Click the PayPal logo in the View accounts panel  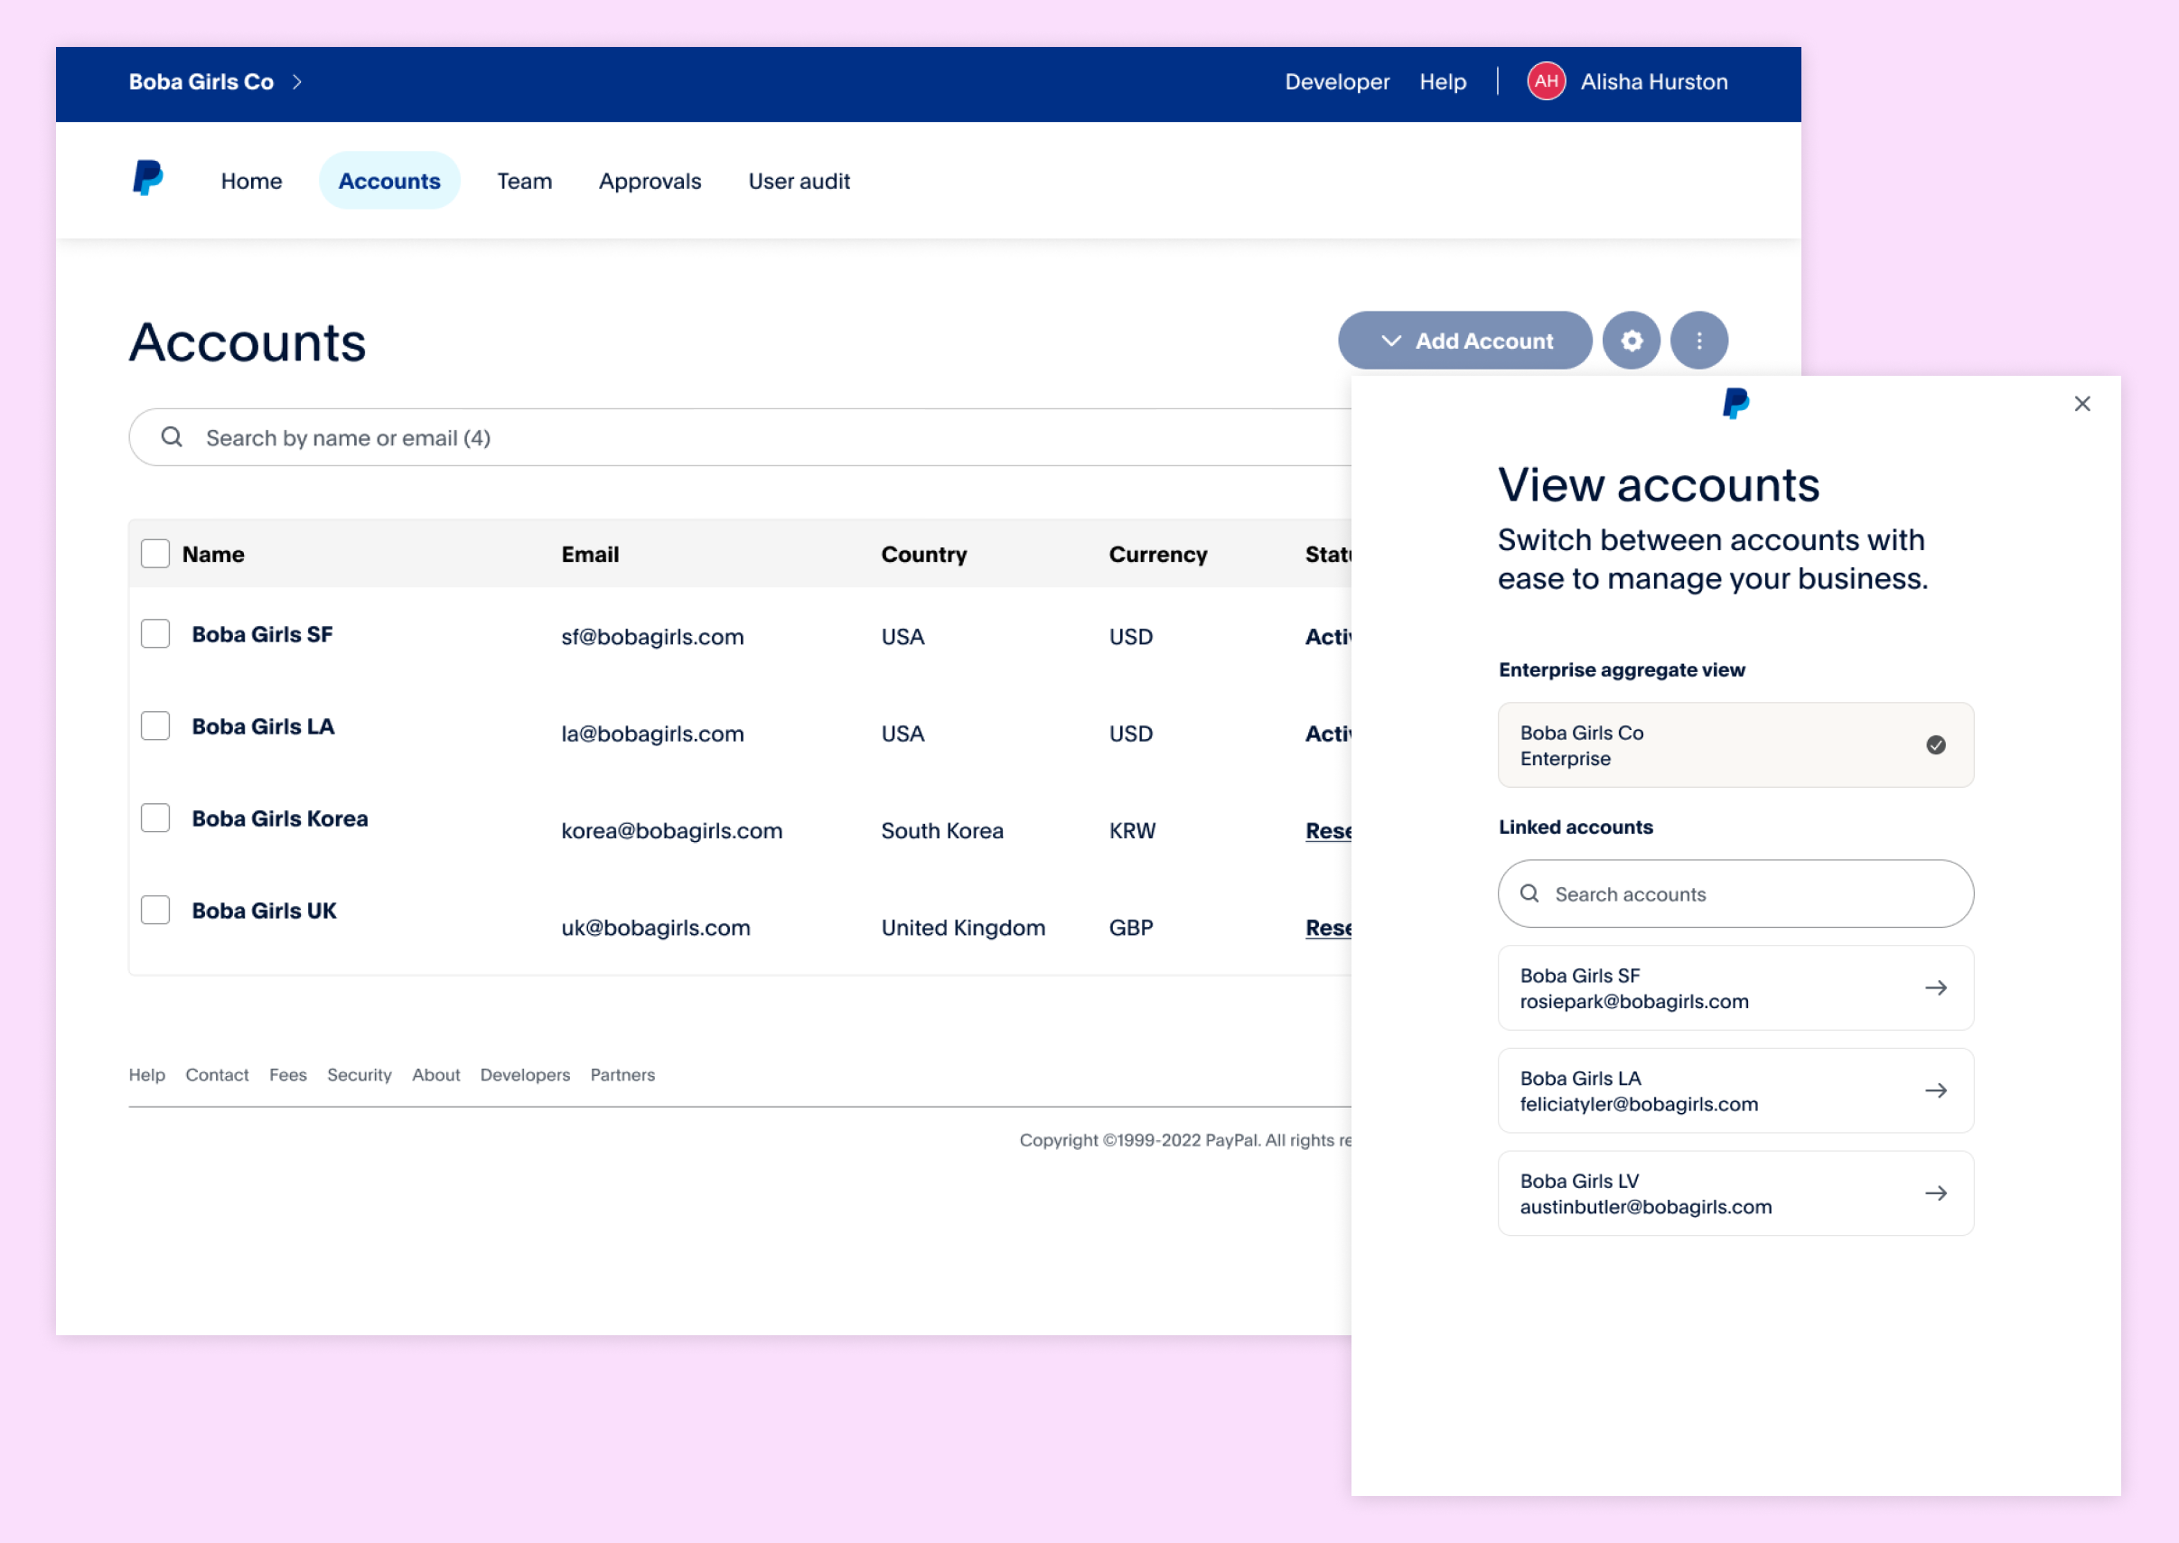[x=1735, y=404]
